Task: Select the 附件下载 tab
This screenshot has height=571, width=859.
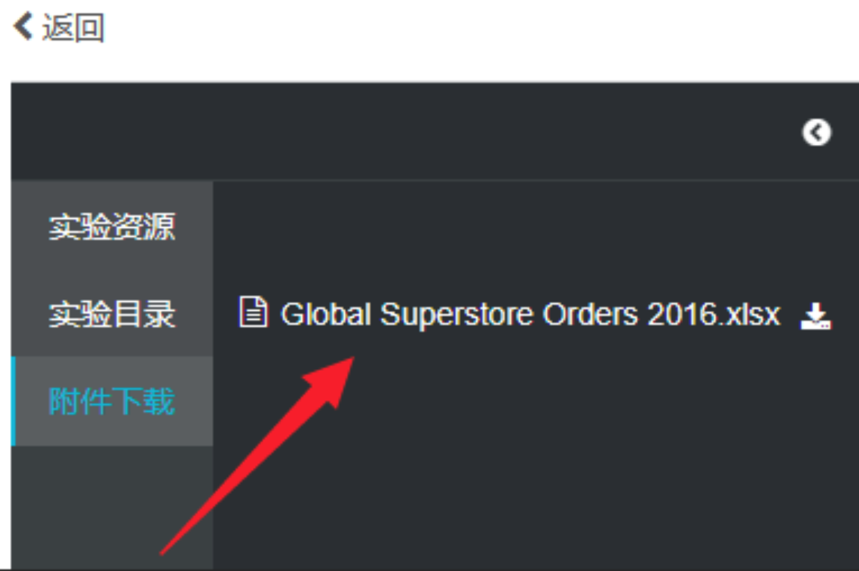Action: (x=112, y=401)
